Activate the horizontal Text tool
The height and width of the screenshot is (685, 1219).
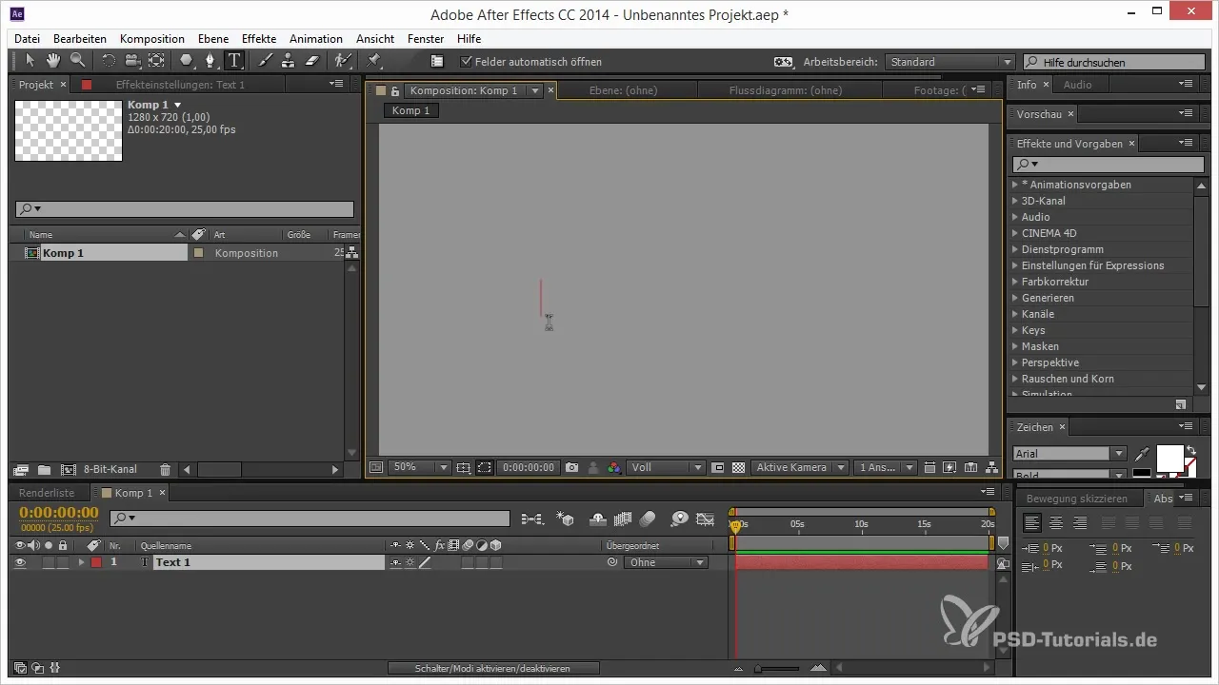click(234, 61)
